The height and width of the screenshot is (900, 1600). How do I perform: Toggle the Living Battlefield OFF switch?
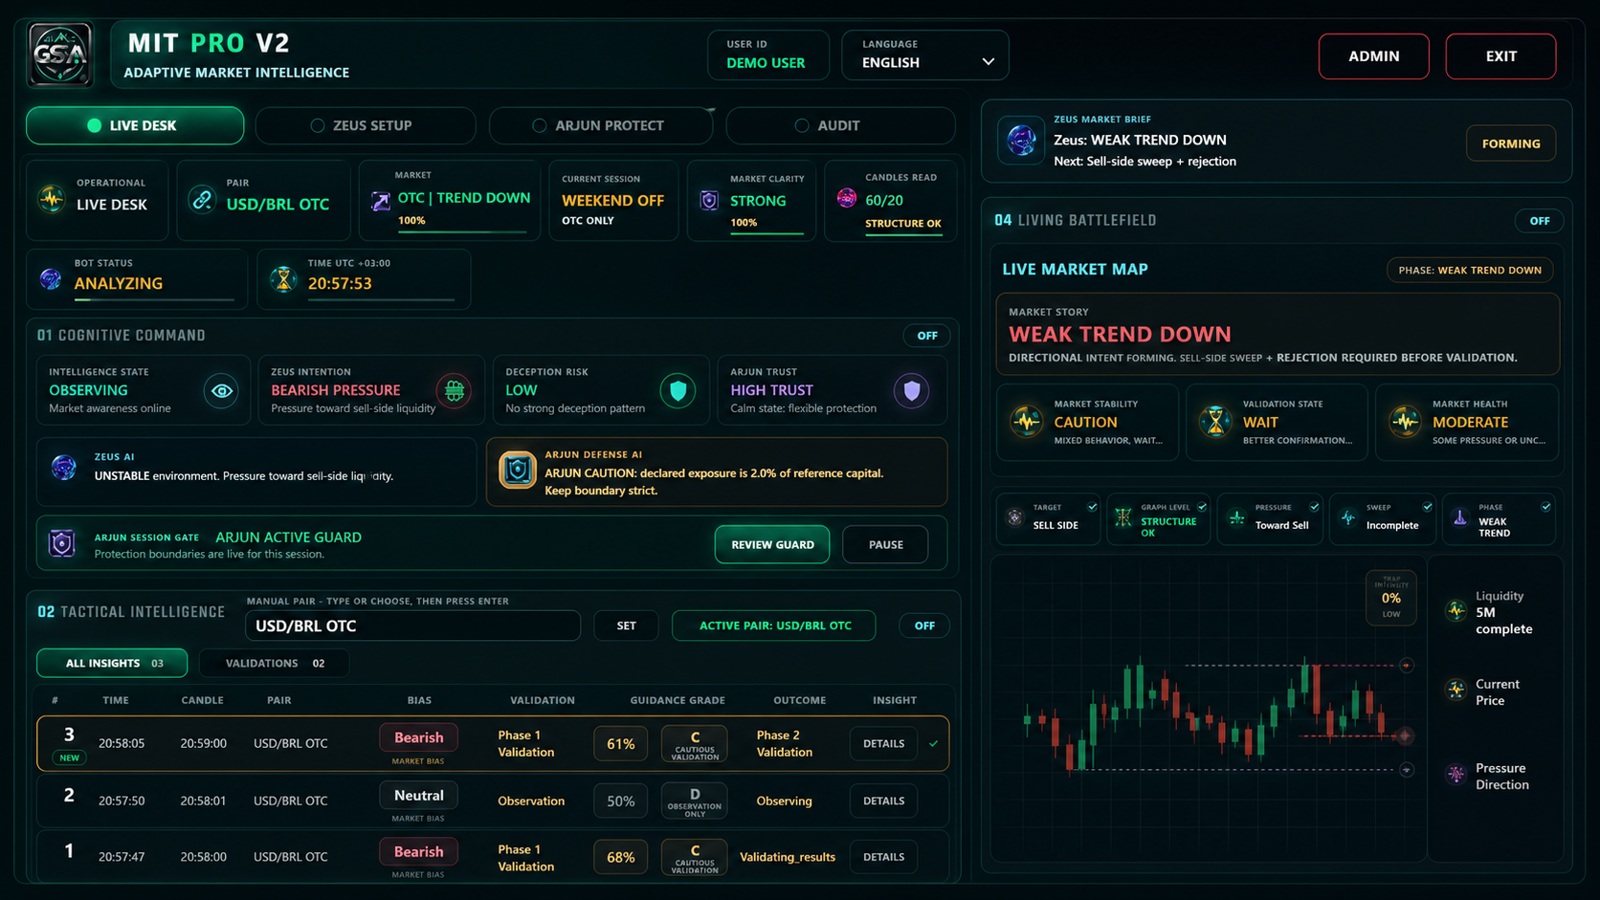coord(1539,221)
